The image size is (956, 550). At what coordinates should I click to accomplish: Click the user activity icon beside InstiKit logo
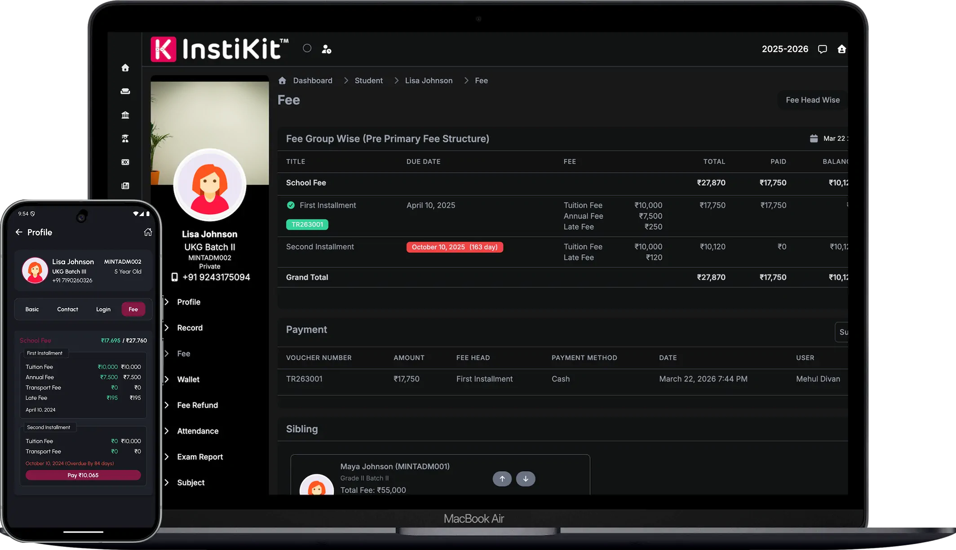pyautogui.click(x=327, y=49)
